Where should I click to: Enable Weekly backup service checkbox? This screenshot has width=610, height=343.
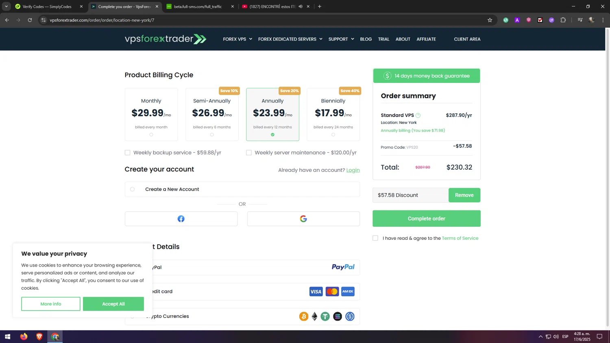[x=128, y=153]
